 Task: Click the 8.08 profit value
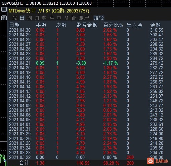pos(81,30)
